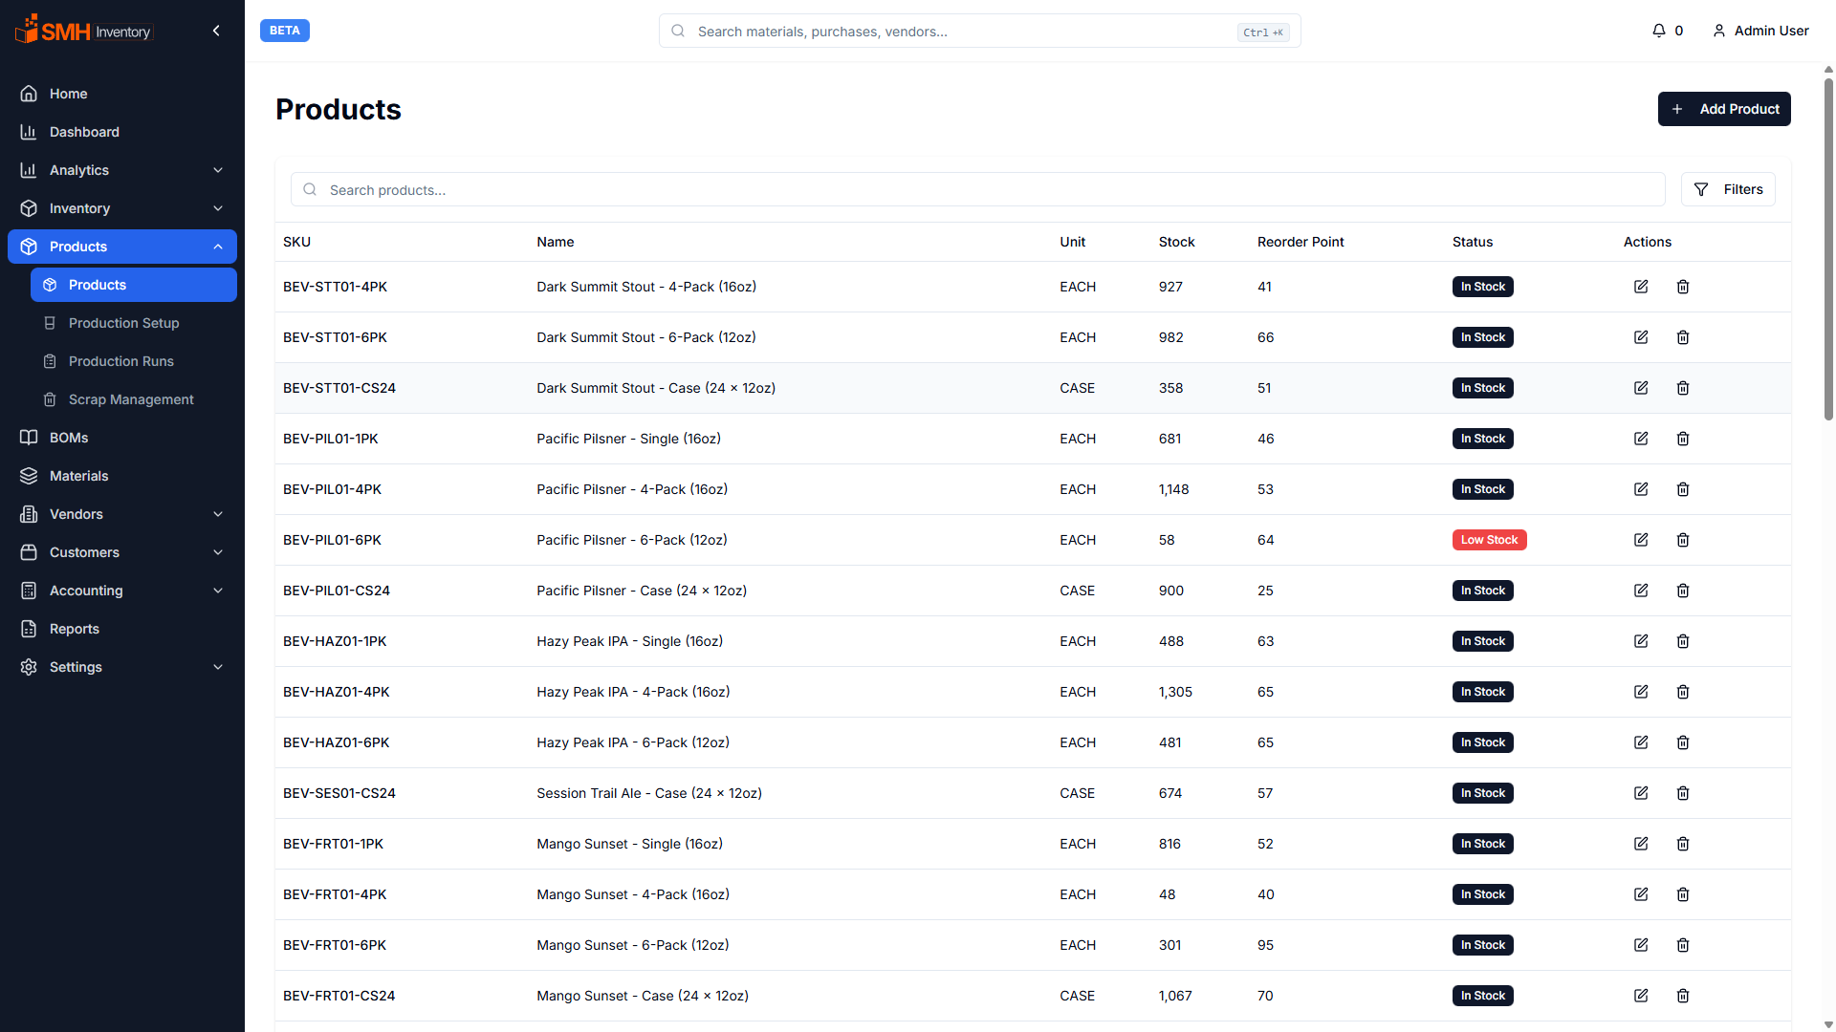Click the notifications bell icon
This screenshot has height=1032, width=1836.
(x=1659, y=31)
